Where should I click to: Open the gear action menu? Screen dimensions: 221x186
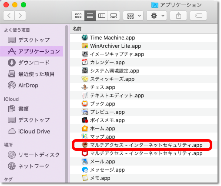point(157,16)
